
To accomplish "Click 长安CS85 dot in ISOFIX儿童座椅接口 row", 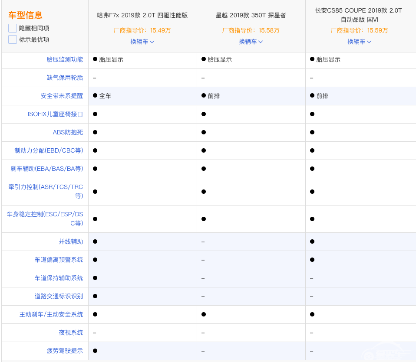I will tap(312, 114).
